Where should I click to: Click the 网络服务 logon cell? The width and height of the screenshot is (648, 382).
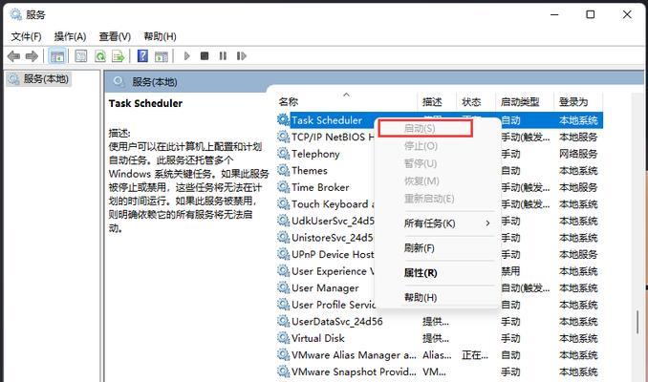(x=578, y=154)
